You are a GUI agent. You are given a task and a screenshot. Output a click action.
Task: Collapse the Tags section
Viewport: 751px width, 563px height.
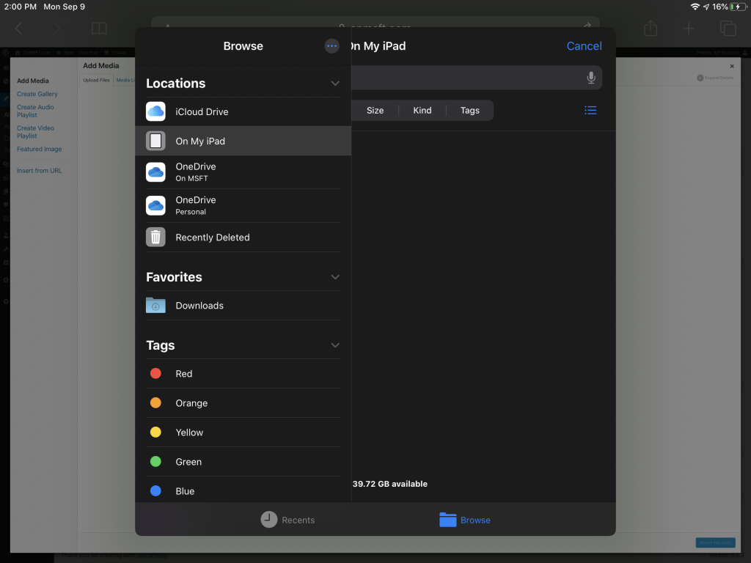[335, 345]
